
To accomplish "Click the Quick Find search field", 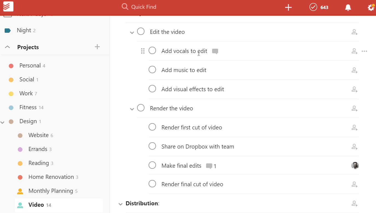I will (x=144, y=7).
